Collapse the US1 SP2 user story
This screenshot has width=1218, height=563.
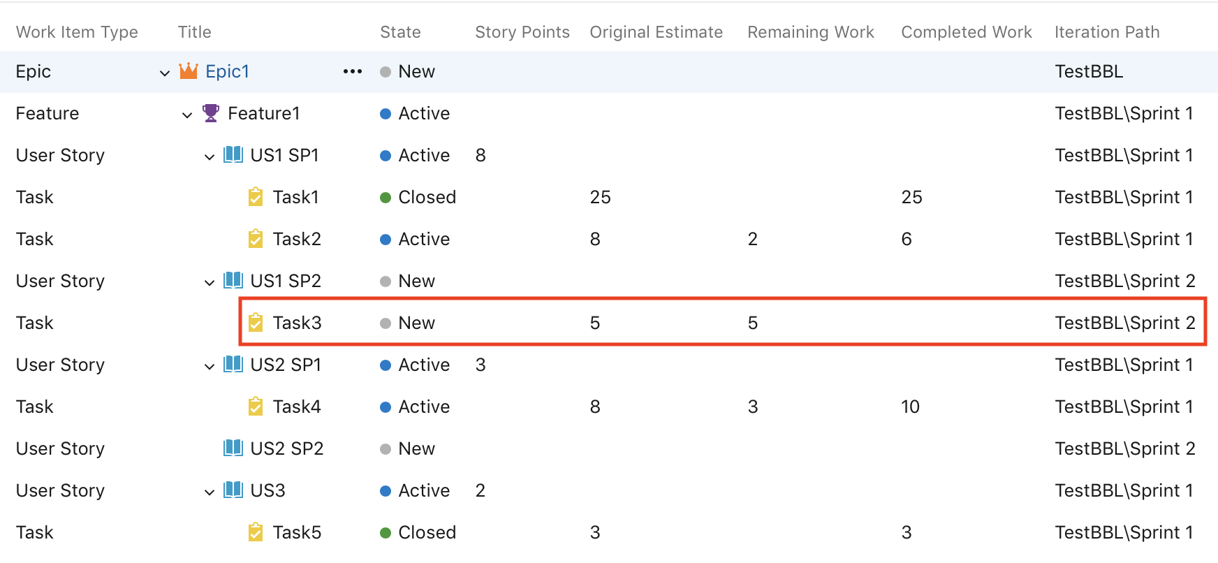pyautogui.click(x=209, y=281)
